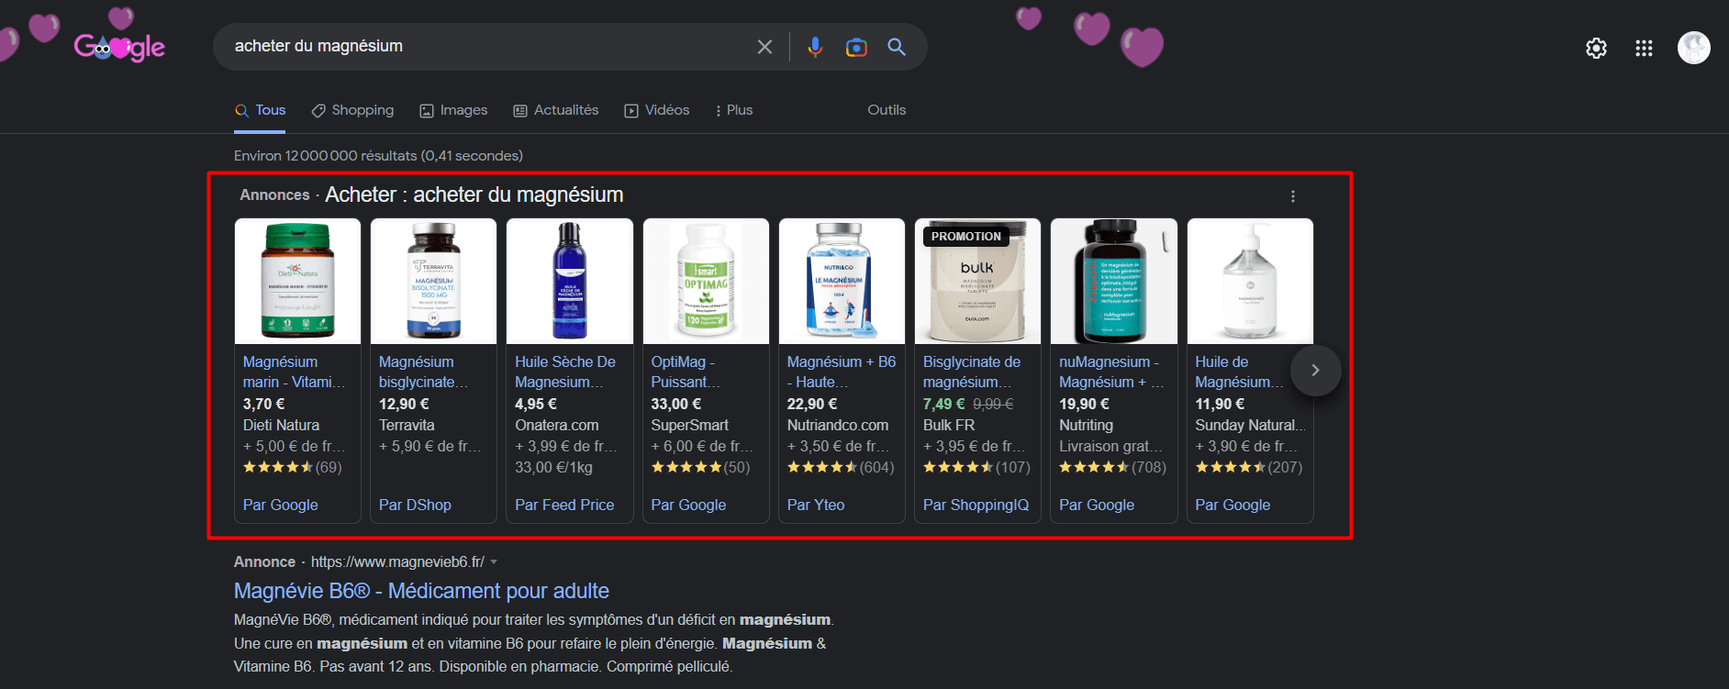Clear the search box with the X icon

[x=764, y=47]
